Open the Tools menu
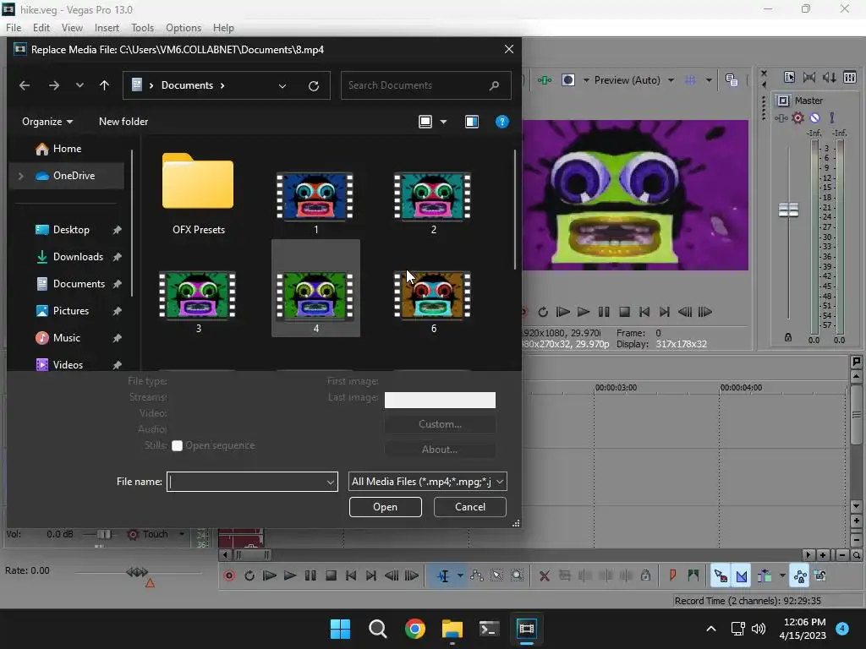Viewport: 866px width, 649px height. pyautogui.click(x=142, y=28)
